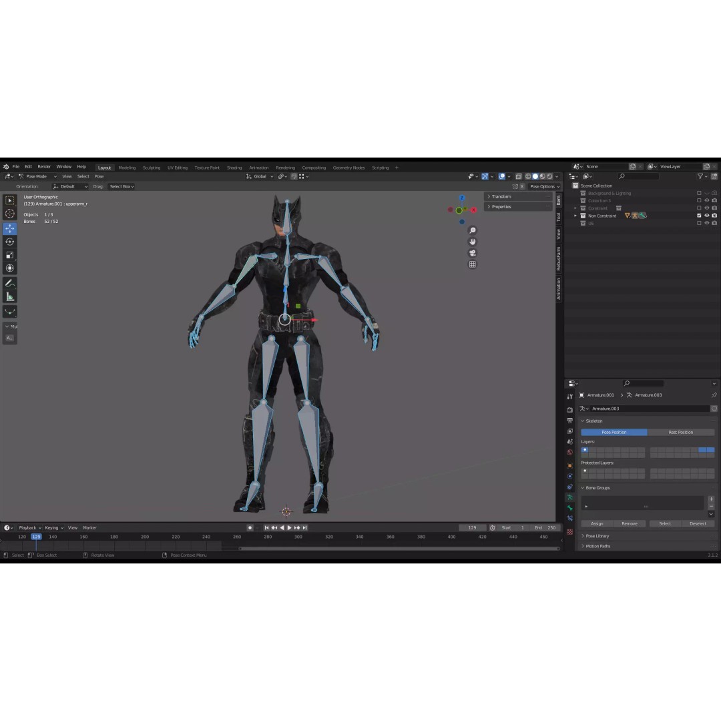Switch orthographic/perspective grid icon
721x721 pixels.
[472, 264]
